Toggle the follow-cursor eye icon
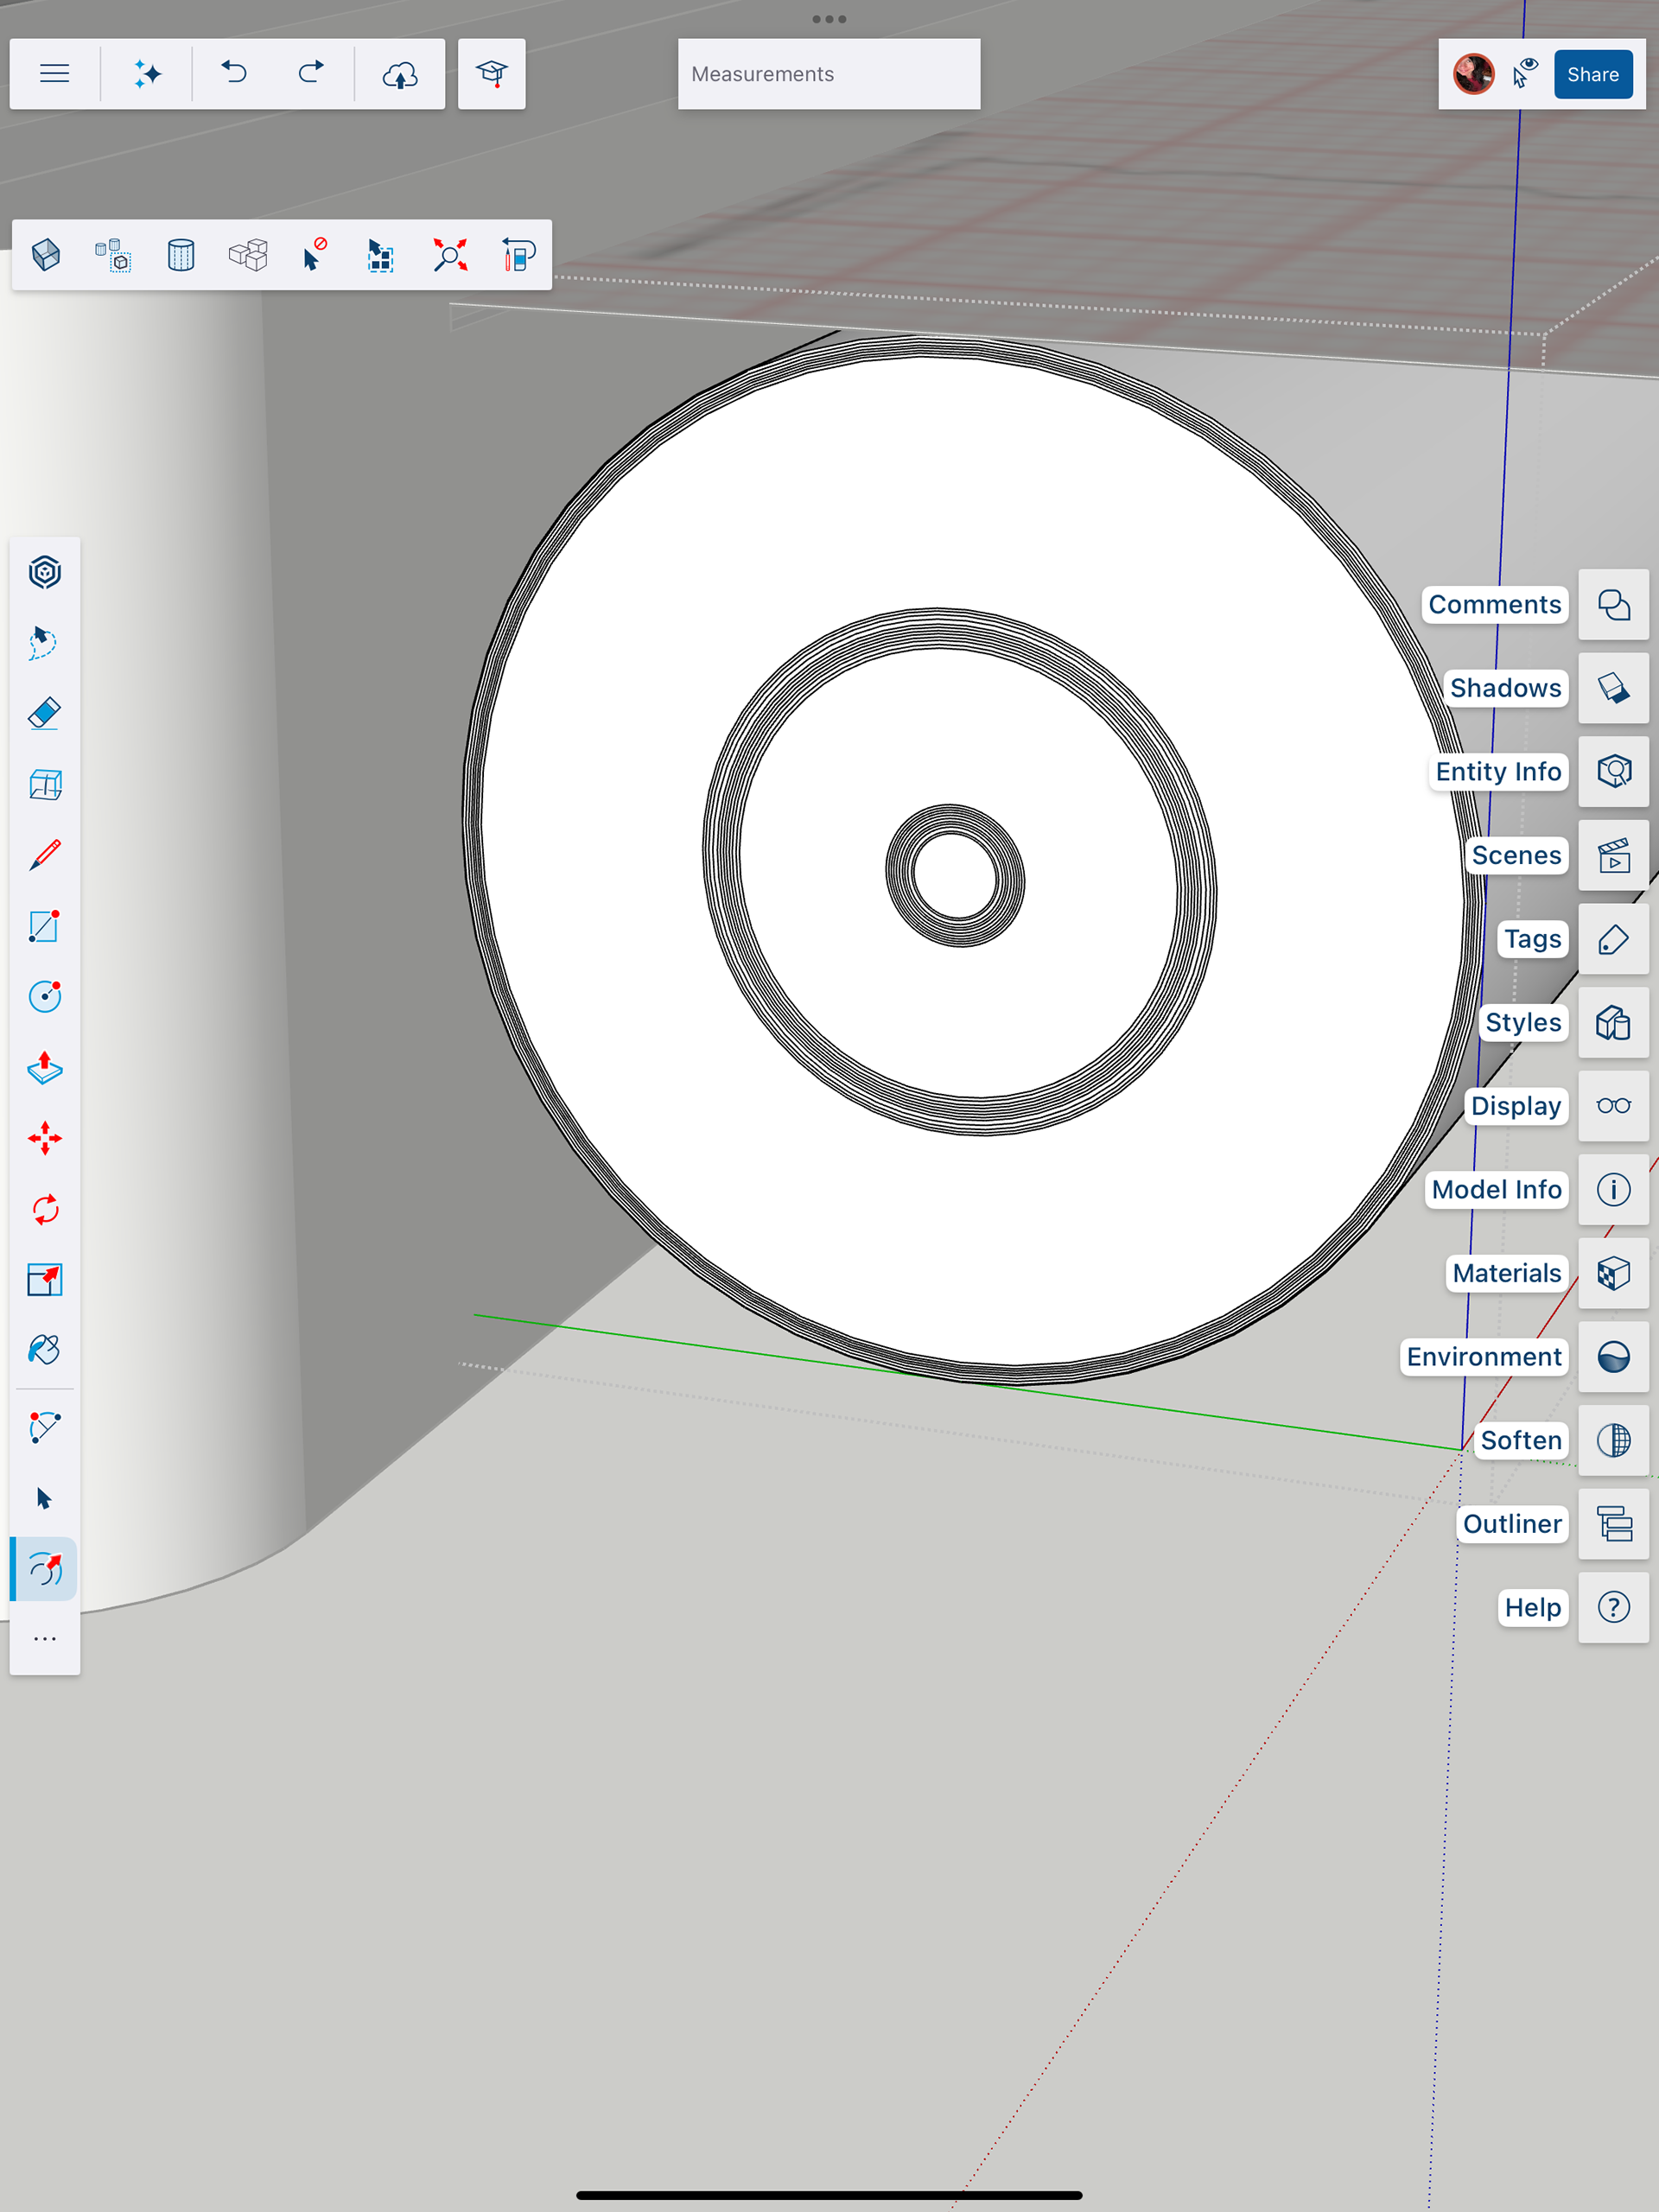Viewport: 1659px width, 2212px height. [1525, 74]
